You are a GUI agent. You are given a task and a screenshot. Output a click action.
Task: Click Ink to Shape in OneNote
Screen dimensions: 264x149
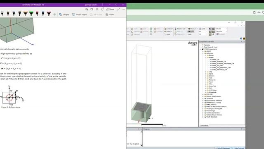(x=80, y=14)
